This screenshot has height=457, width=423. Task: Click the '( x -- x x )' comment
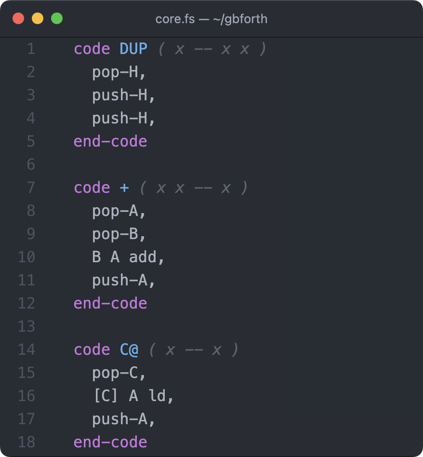point(212,49)
